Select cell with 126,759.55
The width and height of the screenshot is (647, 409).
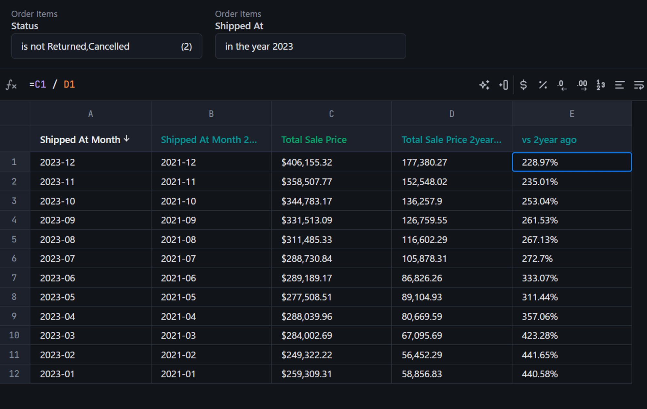click(x=452, y=220)
